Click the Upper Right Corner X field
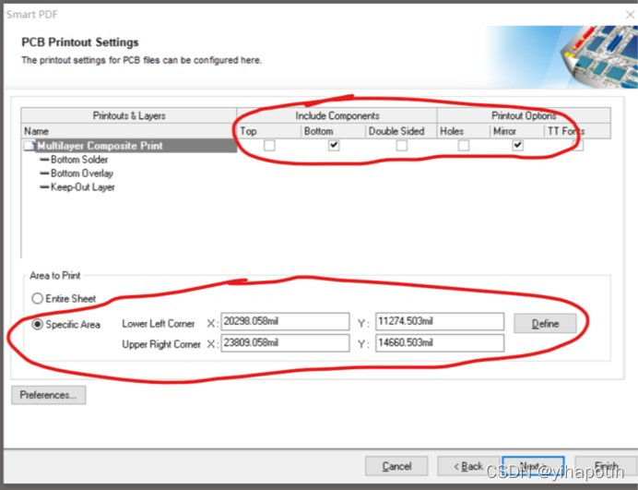Image resolution: width=638 pixels, height=490 pixels. tap(285, 343)
